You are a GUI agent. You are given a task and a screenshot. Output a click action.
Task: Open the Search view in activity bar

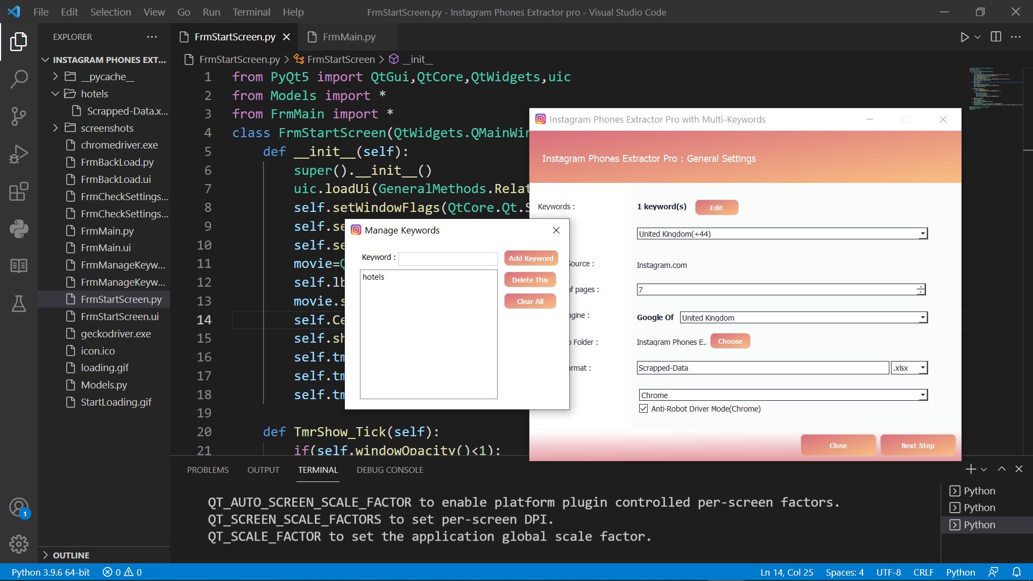pyautogui.click(x=18, y=79)
